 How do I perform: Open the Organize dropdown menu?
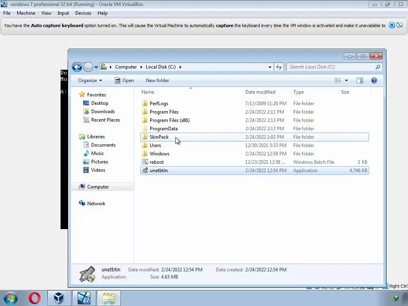[x=90, y=80]
